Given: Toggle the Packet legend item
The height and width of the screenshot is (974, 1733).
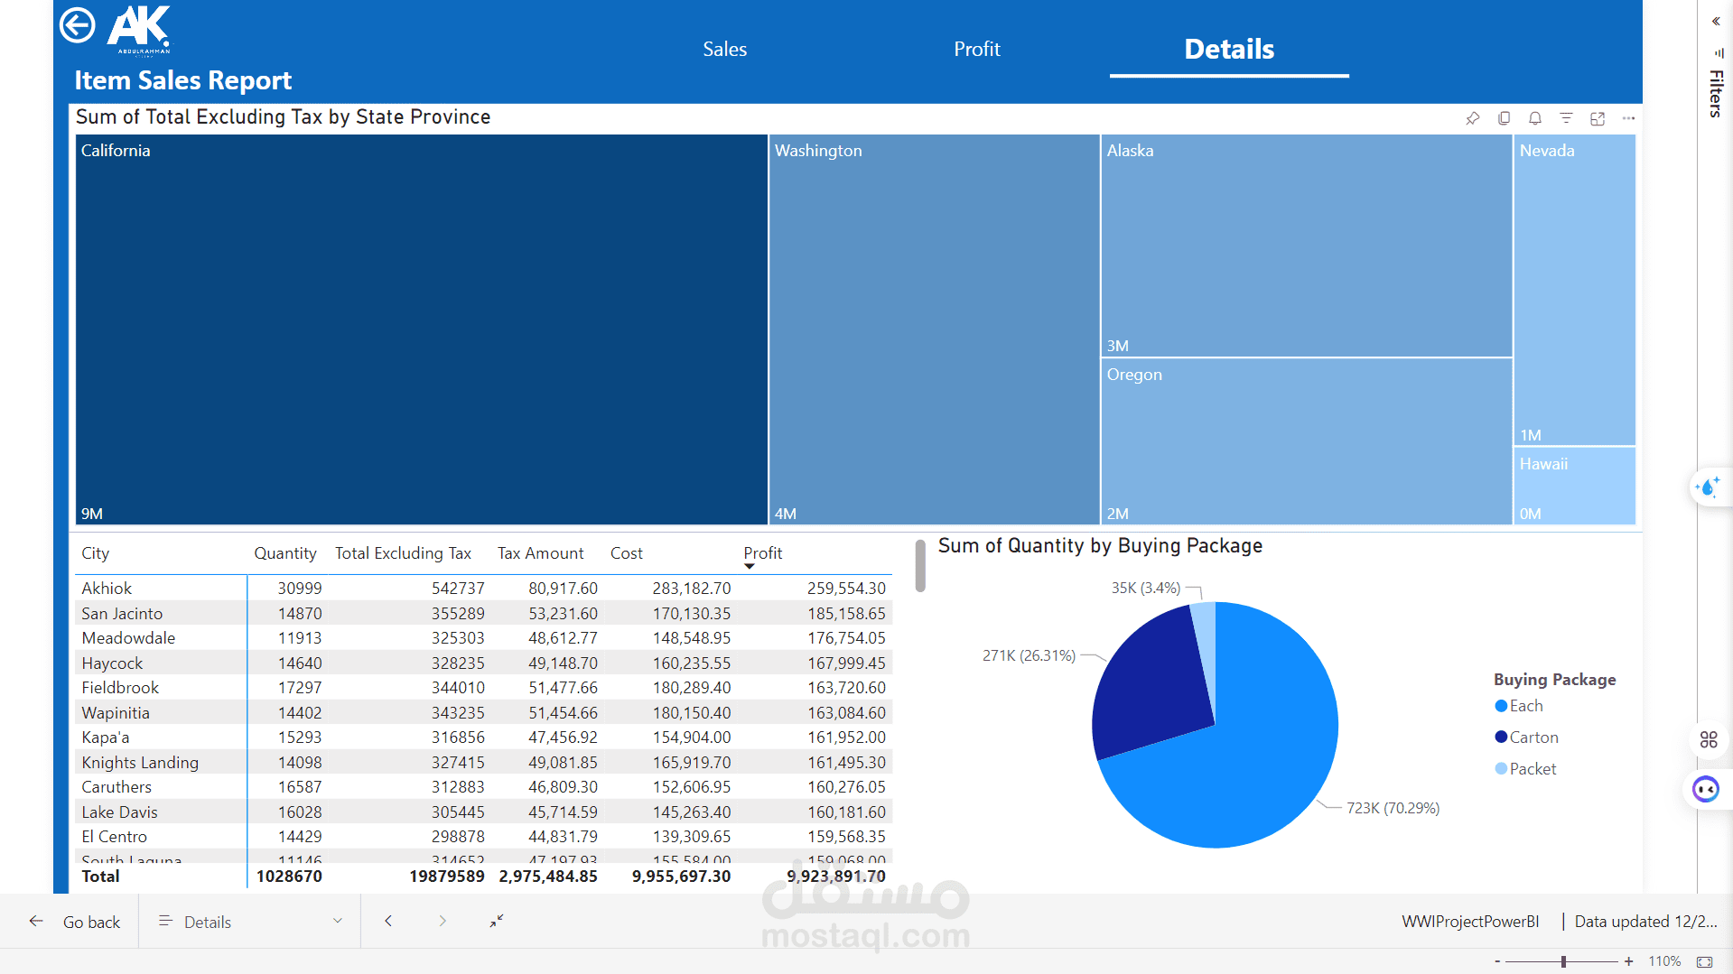Looking at the screenshot, I should (x=1526, y=769).
